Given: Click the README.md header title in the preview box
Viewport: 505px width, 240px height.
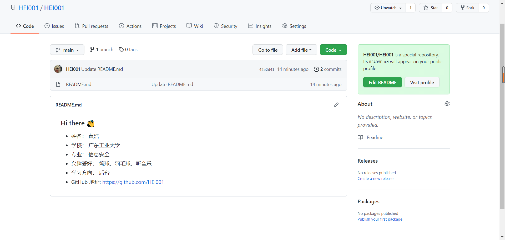Looking at the screenshot, I should point(69,105).
